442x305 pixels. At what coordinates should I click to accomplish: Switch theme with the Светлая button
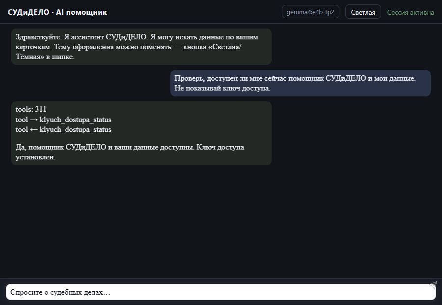363,12
